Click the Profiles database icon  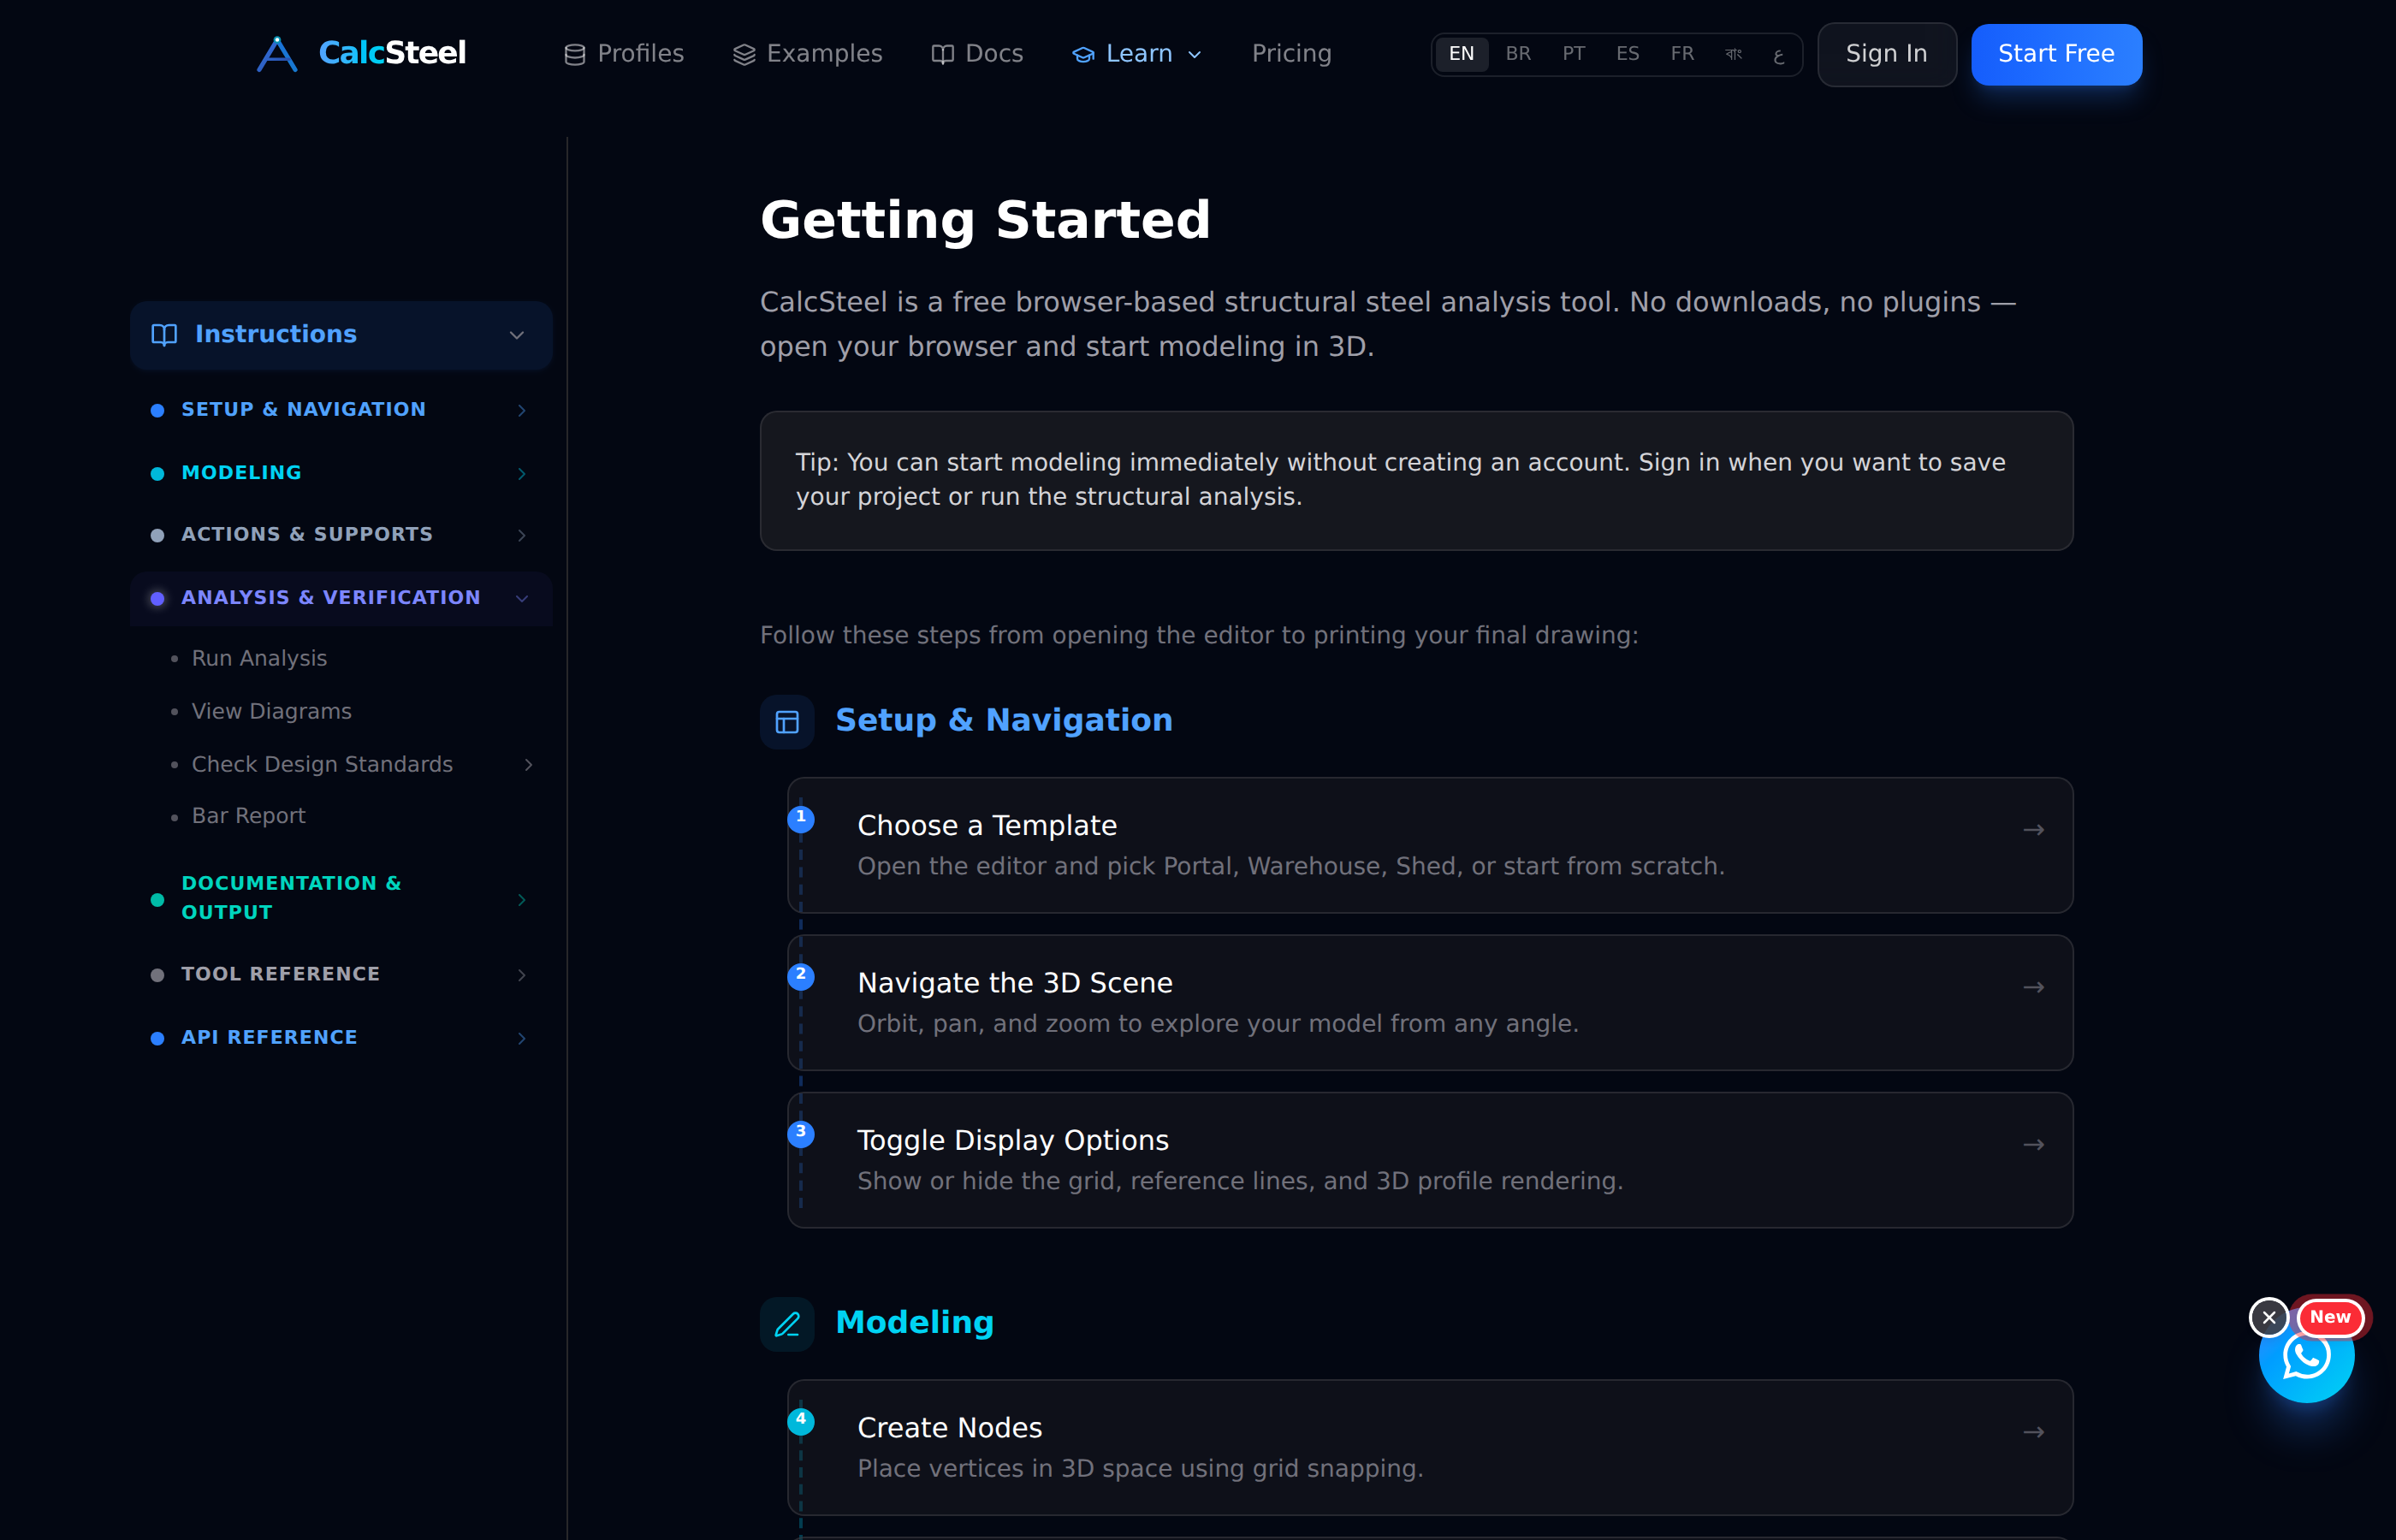[575, 55]
